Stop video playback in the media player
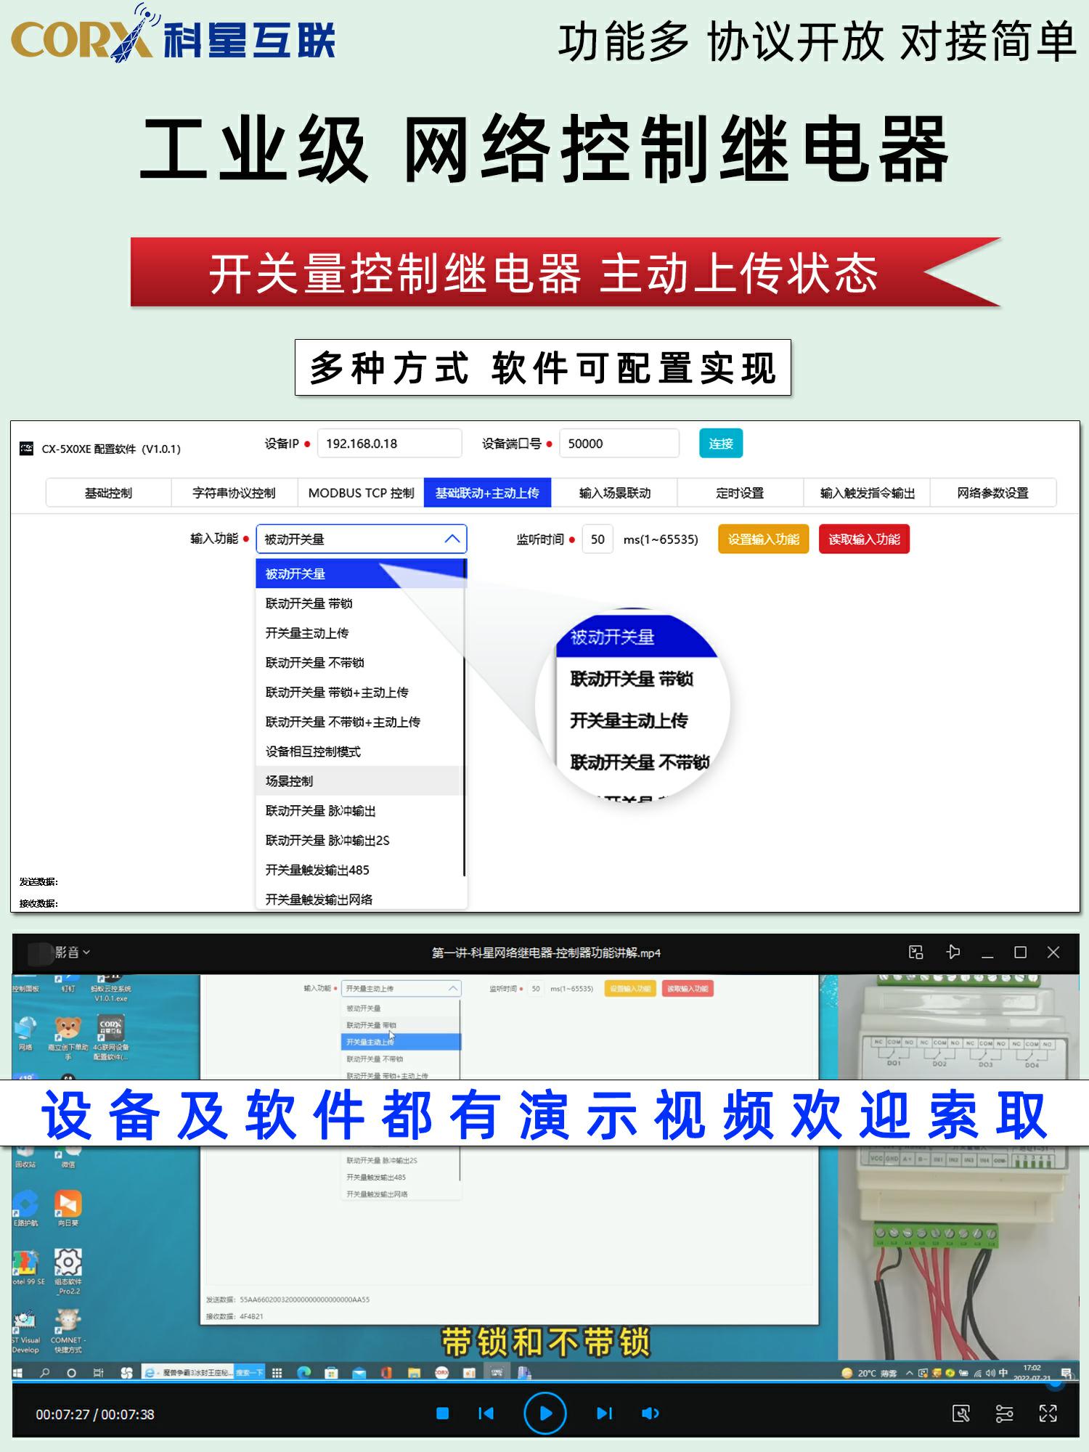The height and width of the screenshot is (1452, 1089). 442,1413
